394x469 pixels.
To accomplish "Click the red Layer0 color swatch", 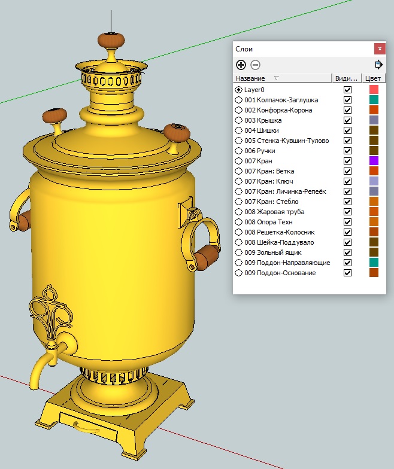I will coord(374,90).
